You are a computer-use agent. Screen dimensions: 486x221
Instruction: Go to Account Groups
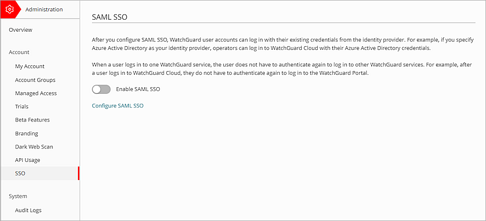click(35, 80)
